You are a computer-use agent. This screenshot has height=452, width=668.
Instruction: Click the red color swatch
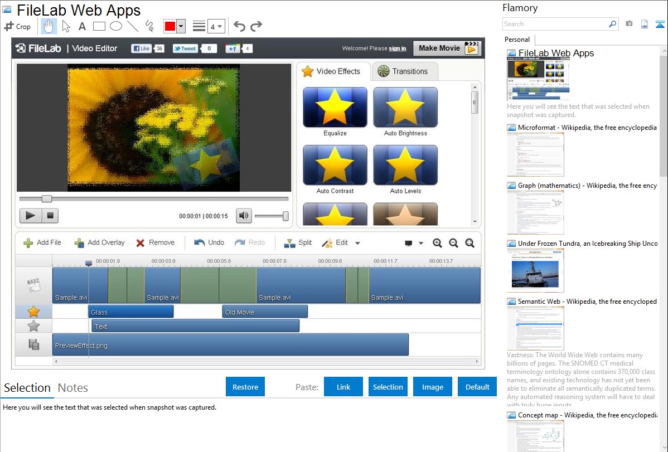click(x=170, y=26)
